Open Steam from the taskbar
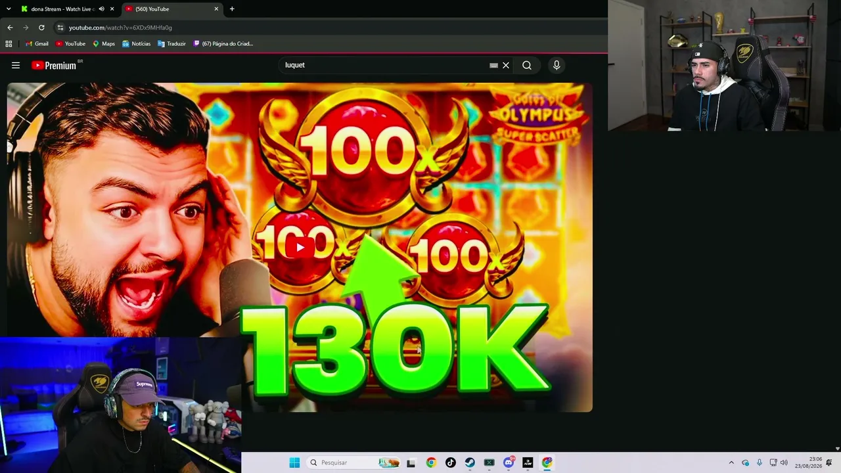Viewport: 841px width, 473px height. (x=470, y=462)
